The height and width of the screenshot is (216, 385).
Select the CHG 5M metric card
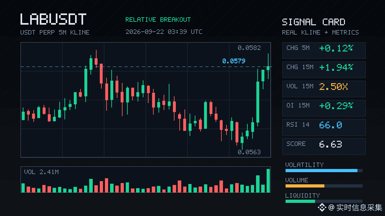point(324,50)
